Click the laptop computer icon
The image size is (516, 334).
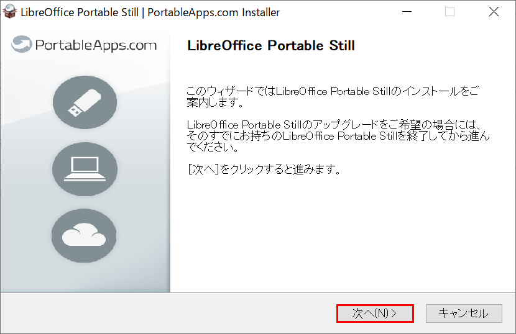(x=85, y=169)
